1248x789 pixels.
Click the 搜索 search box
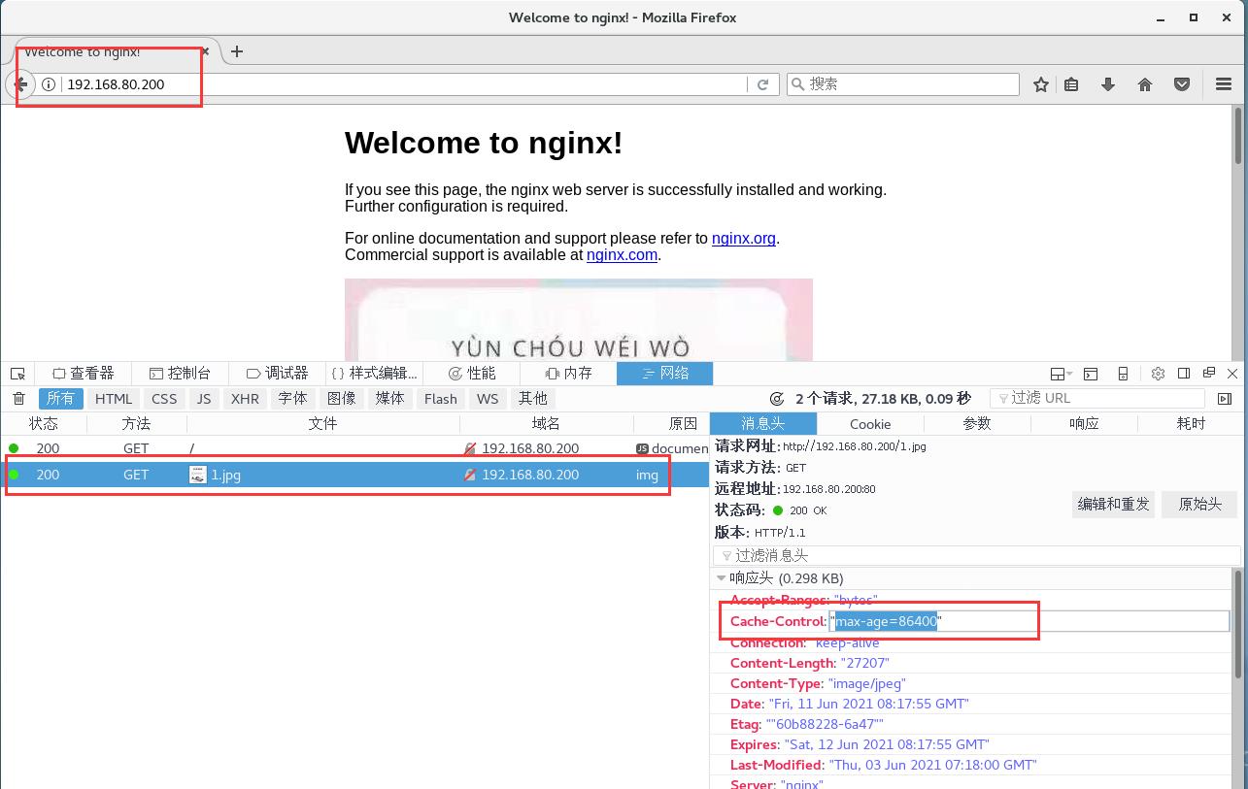(x=903, y=84)
